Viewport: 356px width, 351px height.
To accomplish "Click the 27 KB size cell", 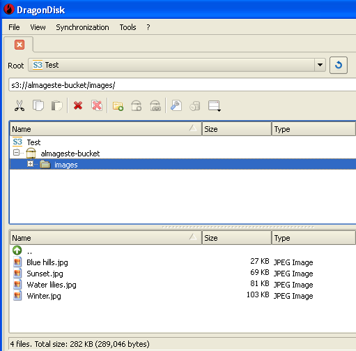I will (260, 261).
